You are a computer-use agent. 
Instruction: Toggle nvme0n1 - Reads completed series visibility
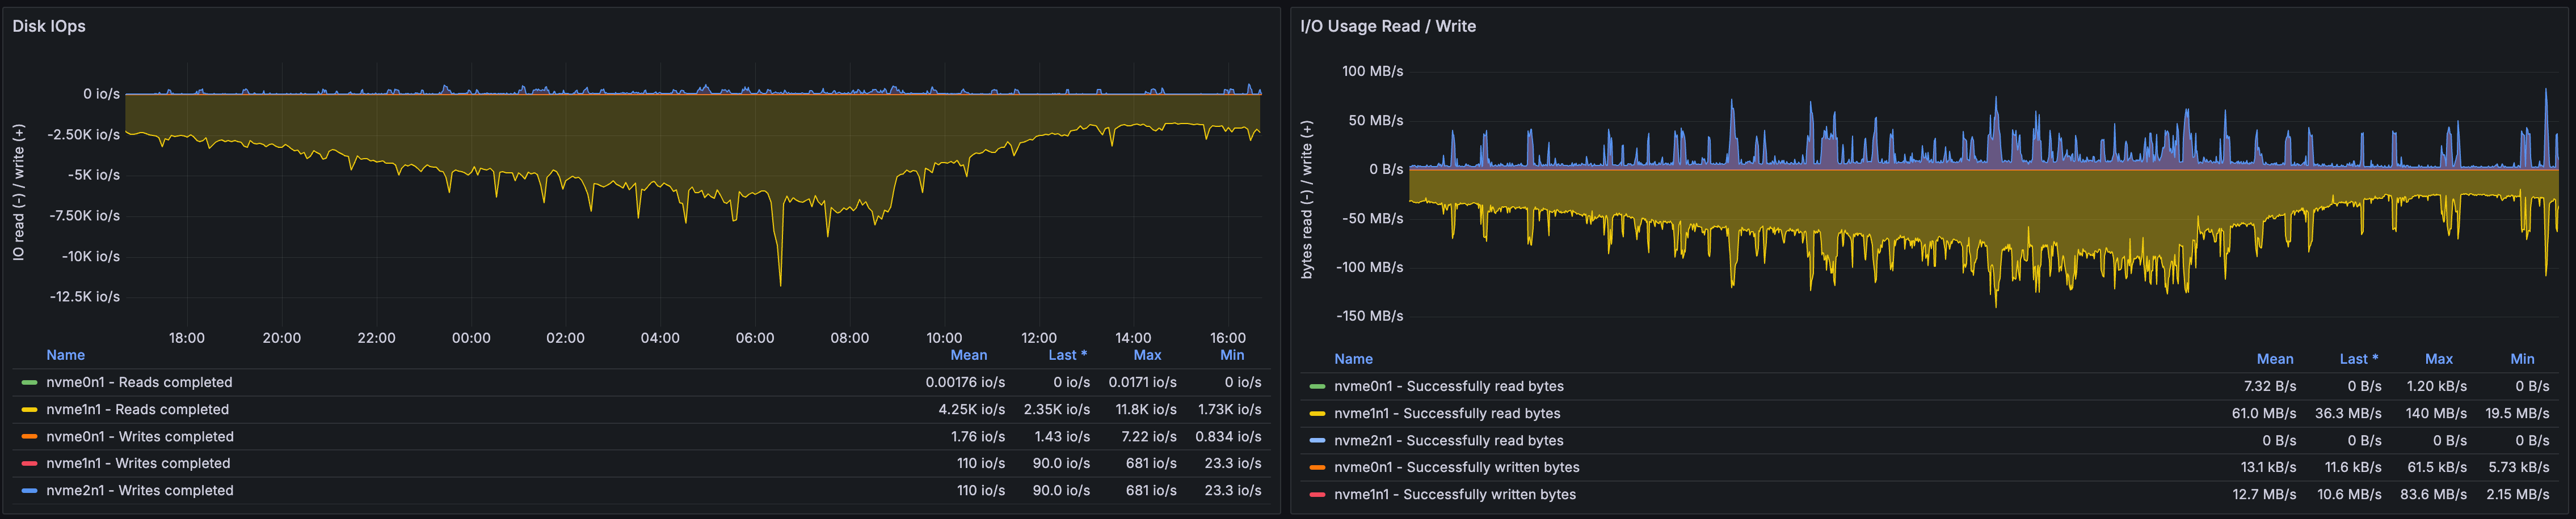139,382
